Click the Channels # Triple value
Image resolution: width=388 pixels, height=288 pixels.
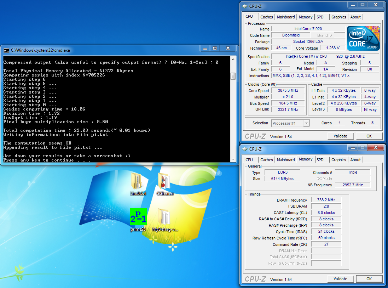point(353,172)
